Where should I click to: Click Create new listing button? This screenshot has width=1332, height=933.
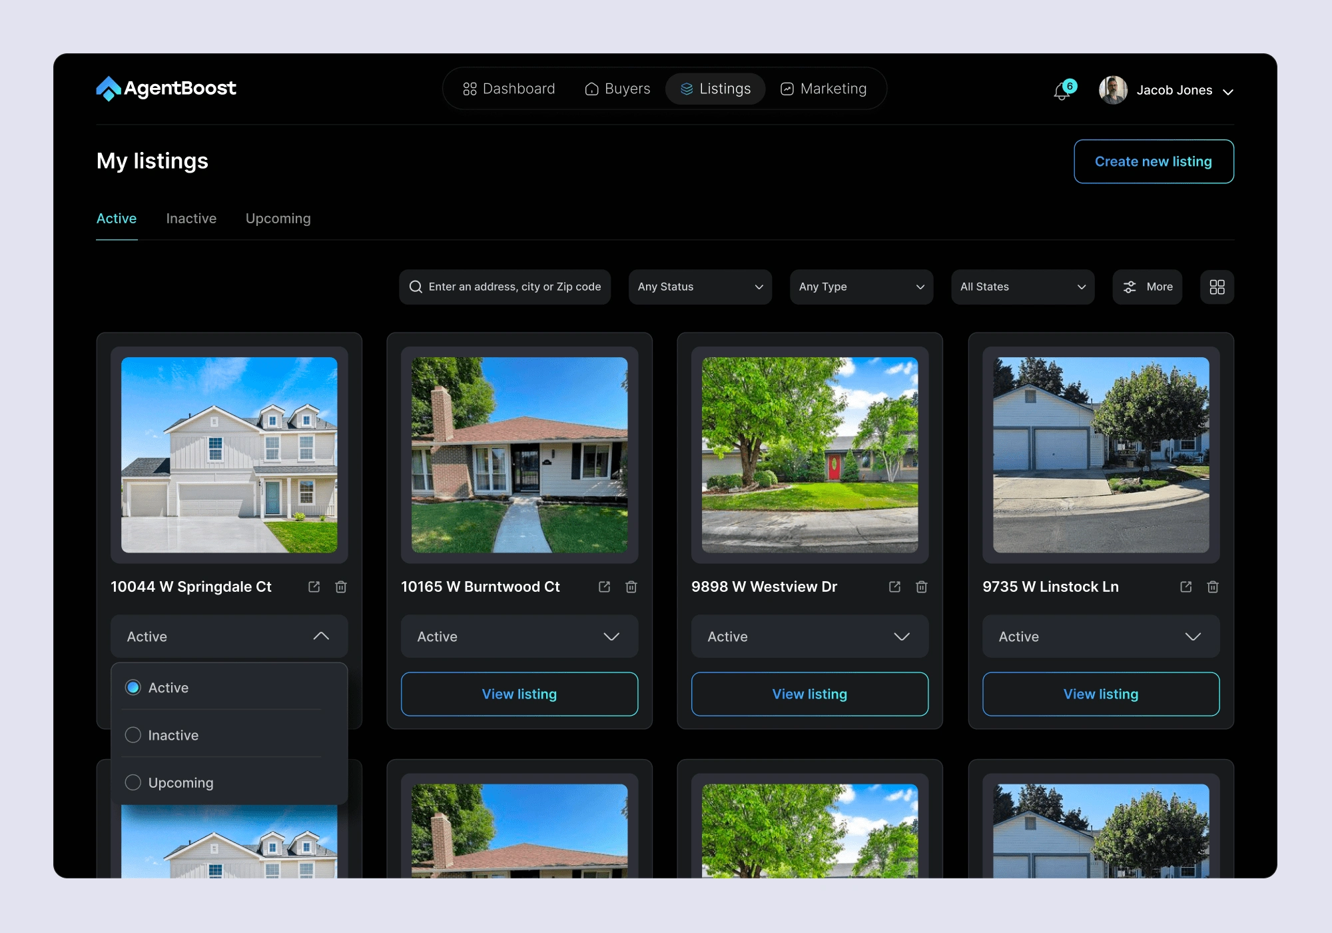click(1154, 161)
